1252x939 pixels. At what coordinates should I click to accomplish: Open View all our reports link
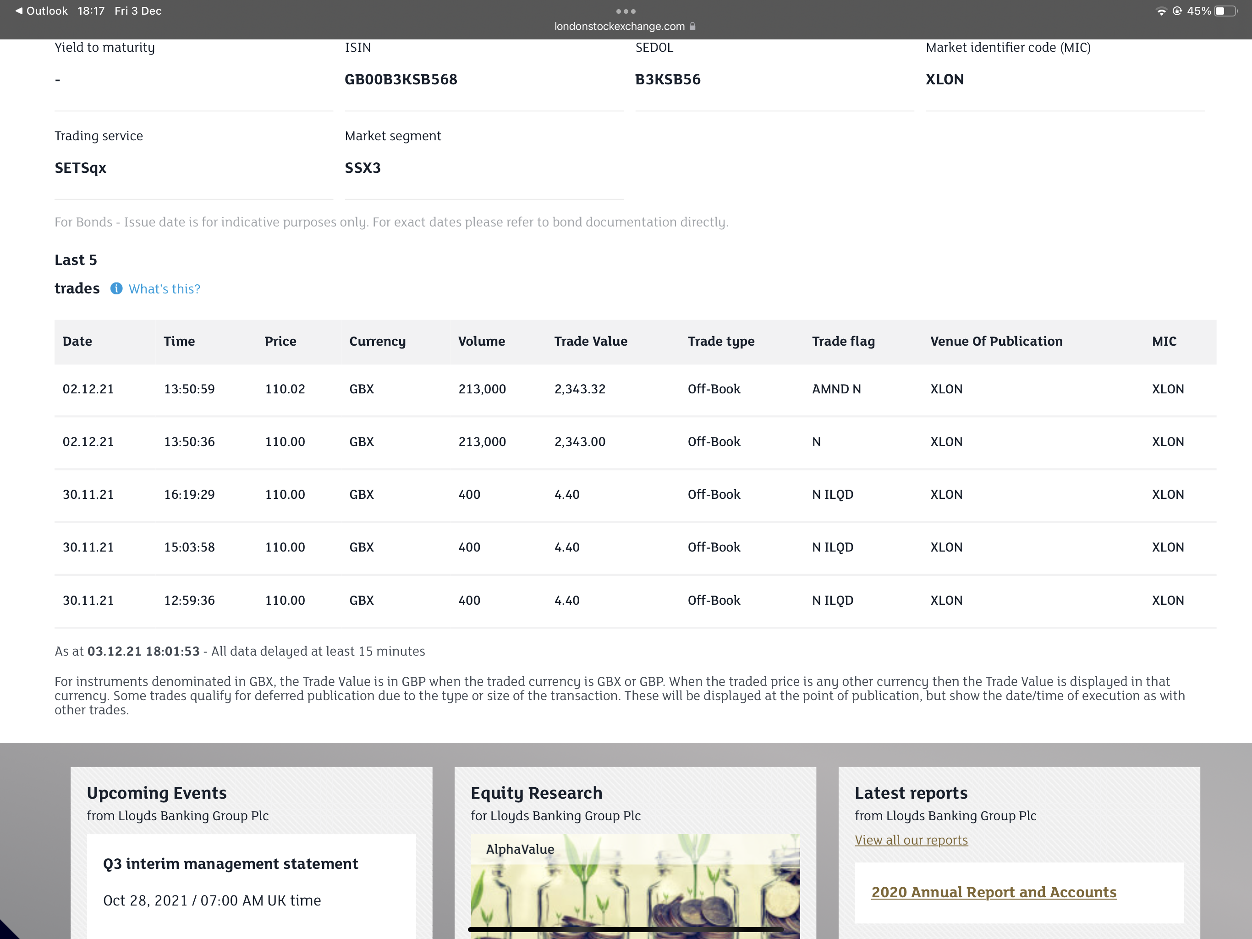tap(911, 840)
